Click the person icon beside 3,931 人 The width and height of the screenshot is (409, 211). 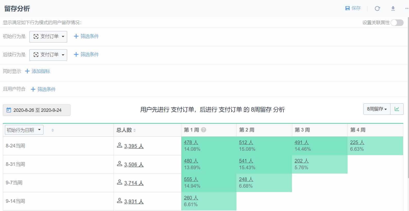[x=119, y=201]
